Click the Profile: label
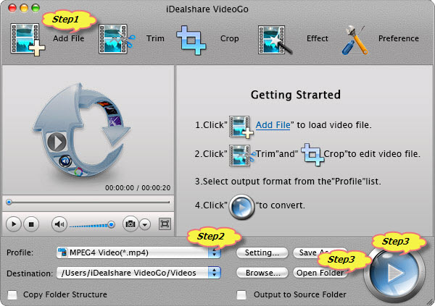435x306 pixels. click(x=20, y=252)
